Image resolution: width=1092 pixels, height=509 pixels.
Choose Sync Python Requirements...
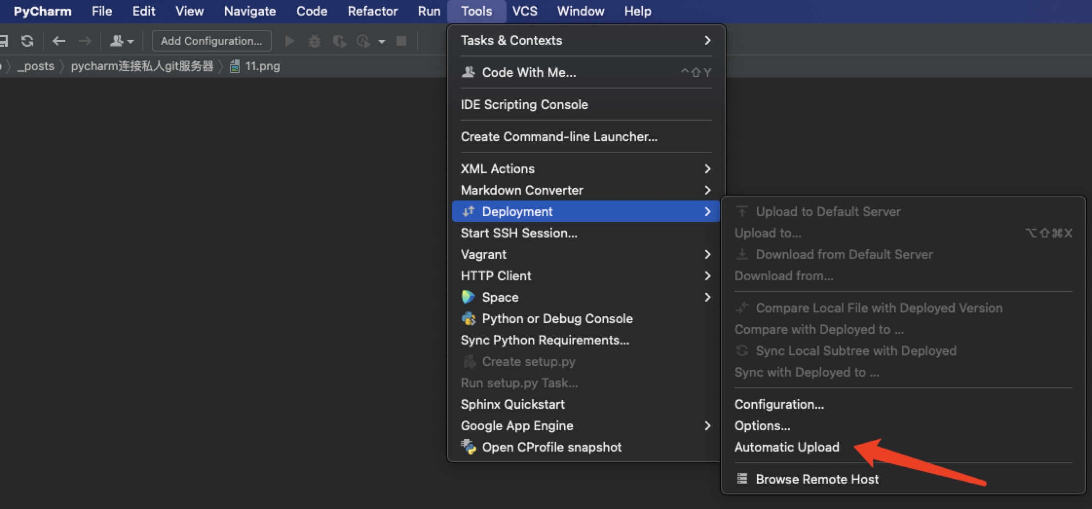pos(586,340)
